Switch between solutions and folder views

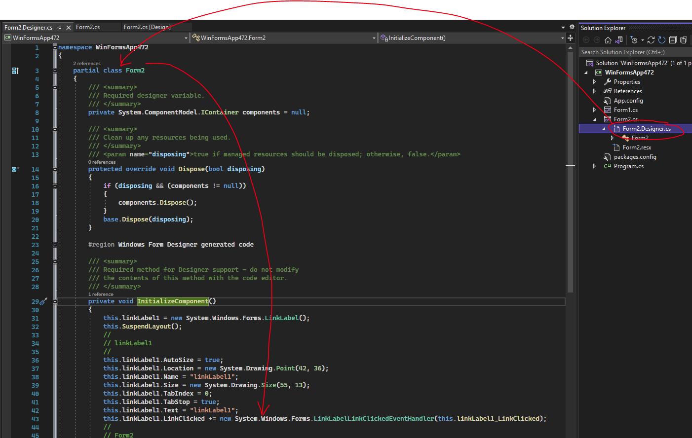618,40
